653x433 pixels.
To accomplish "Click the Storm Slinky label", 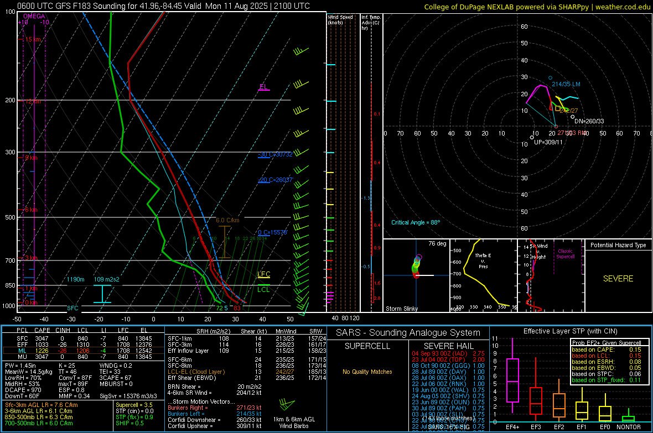I will point(401,309).
